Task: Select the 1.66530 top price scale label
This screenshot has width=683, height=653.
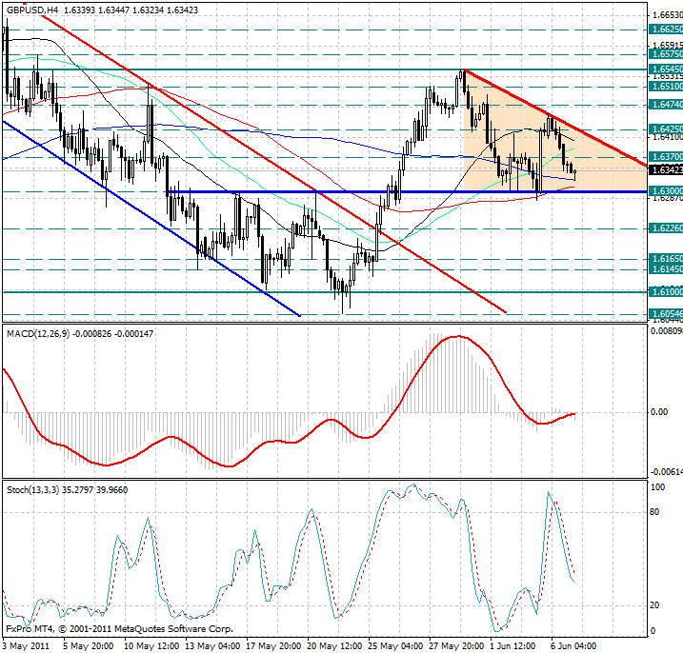Action: tap(667, 15)
